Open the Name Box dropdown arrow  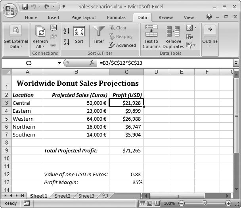[59, 63]
